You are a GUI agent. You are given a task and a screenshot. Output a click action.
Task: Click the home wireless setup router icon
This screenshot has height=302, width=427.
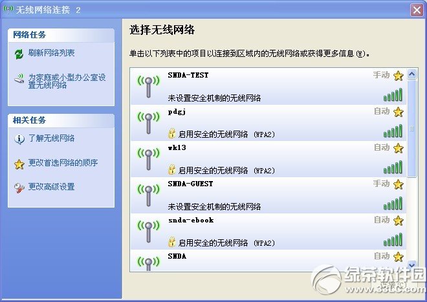19,79
